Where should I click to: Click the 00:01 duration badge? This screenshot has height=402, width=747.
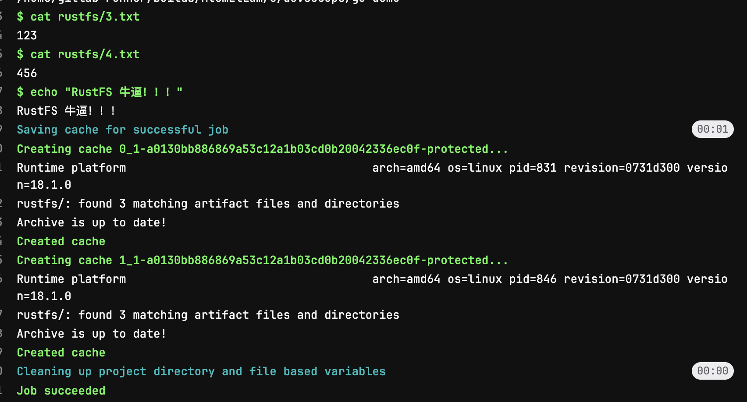712,129
